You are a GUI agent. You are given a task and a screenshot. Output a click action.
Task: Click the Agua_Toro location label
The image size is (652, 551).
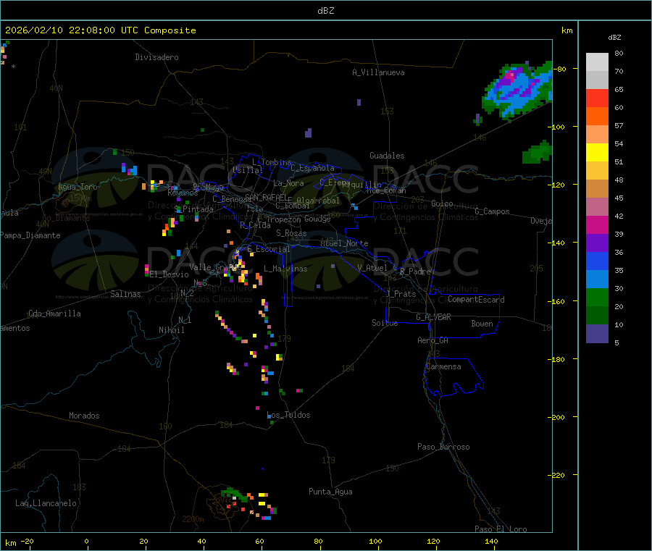(78, 187)
